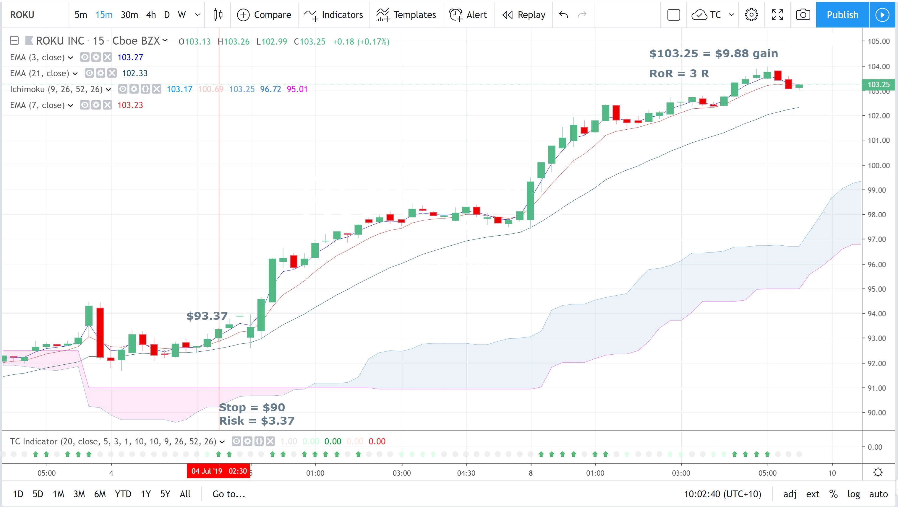
Task: Expand the Ichimoku (9, 26, 52, 26) dropdown
Action: pyautogui.click(x=108, y=89)
